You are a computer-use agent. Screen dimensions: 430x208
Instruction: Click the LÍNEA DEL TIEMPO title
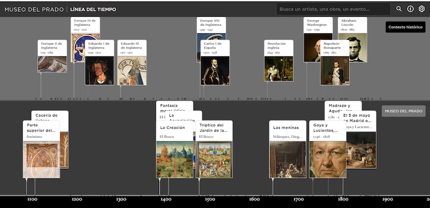pos(93,9)
